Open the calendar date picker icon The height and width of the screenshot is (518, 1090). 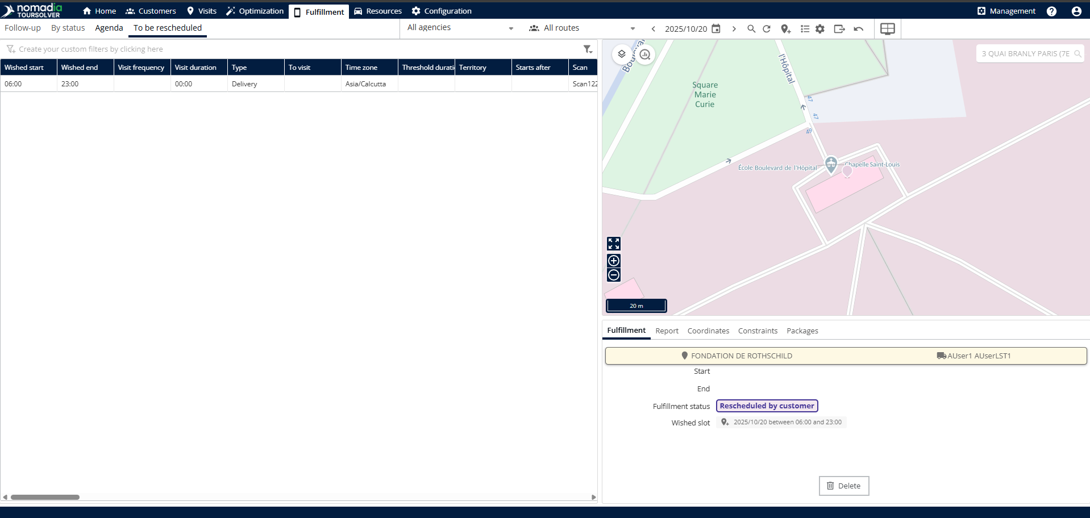point(716,29)
